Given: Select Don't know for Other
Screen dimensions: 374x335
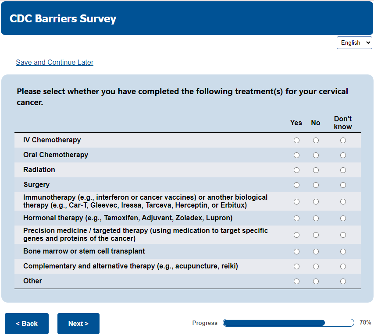Looking at the screenshot, I should [343, 282].
